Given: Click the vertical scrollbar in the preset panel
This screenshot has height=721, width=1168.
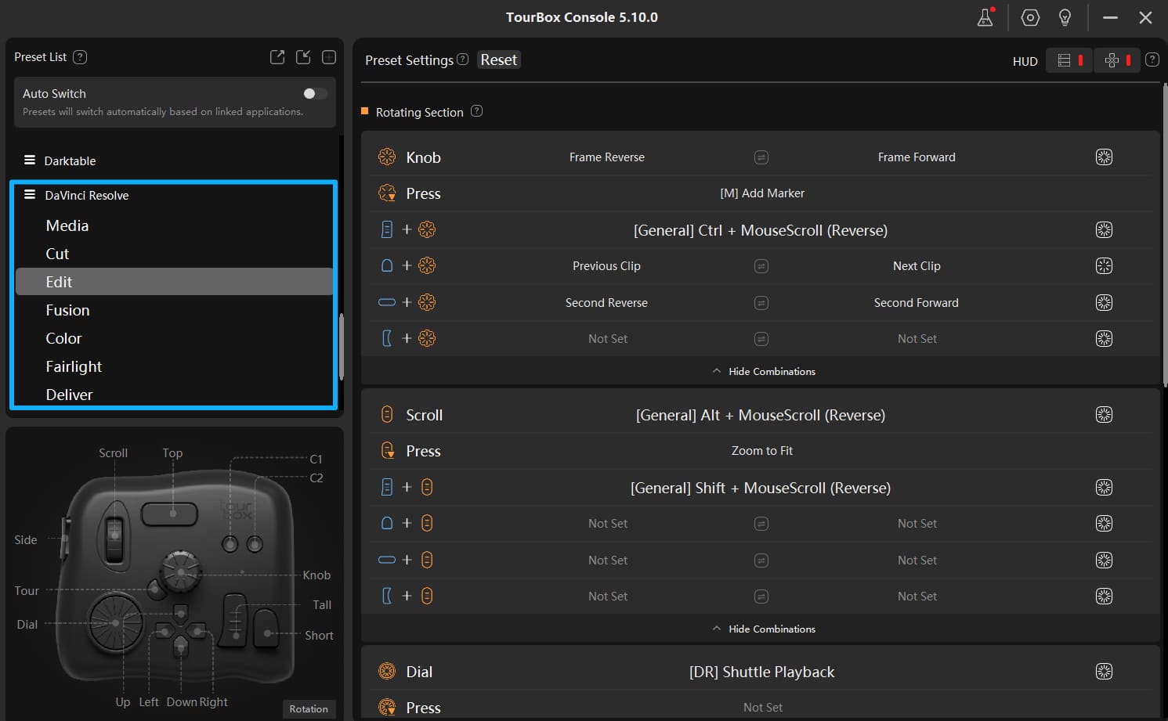Looking at the screenshot, I should 341,344.
